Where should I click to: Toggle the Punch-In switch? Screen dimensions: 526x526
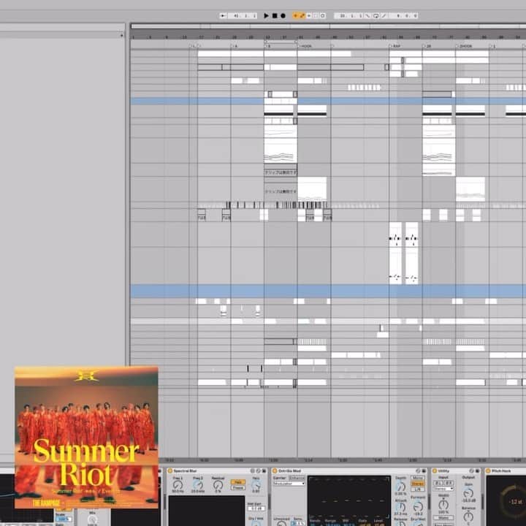(367, 15)
